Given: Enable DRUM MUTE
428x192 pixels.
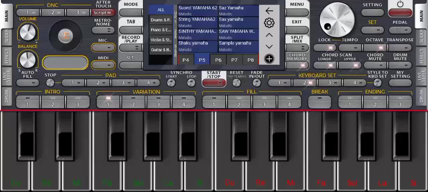Looking at the screenshot, I should pos(400,65).
